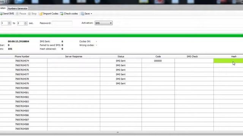Switch to the Numbers Generator tab
The width and height of the screenshot is (243, 136).
pyautogui.click(x=18, y=8)
